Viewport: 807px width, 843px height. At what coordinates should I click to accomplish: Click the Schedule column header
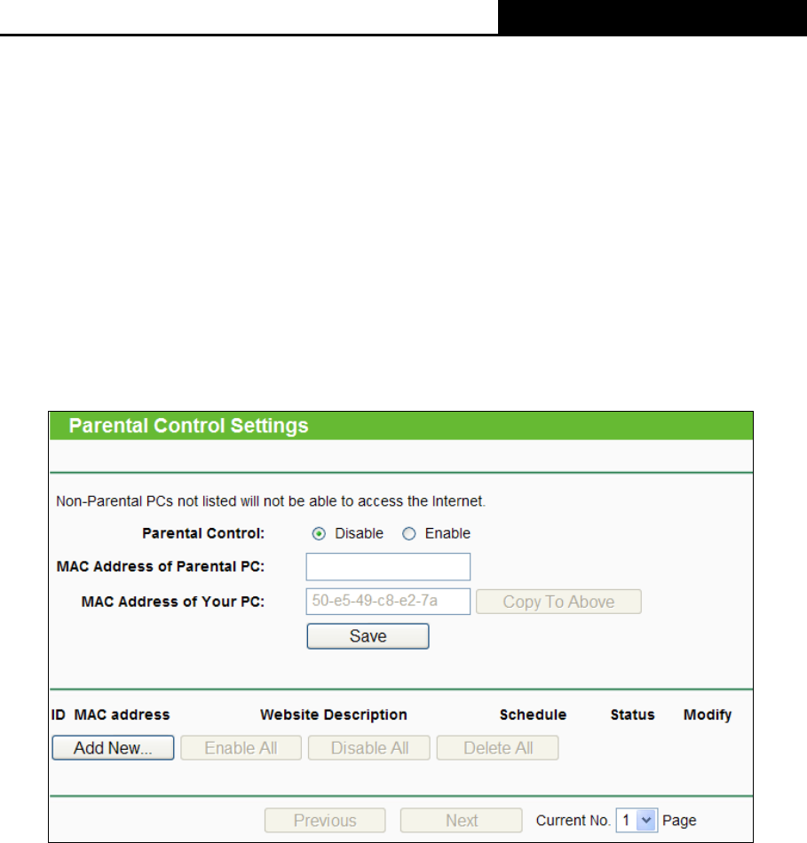[x=534, y=714]
